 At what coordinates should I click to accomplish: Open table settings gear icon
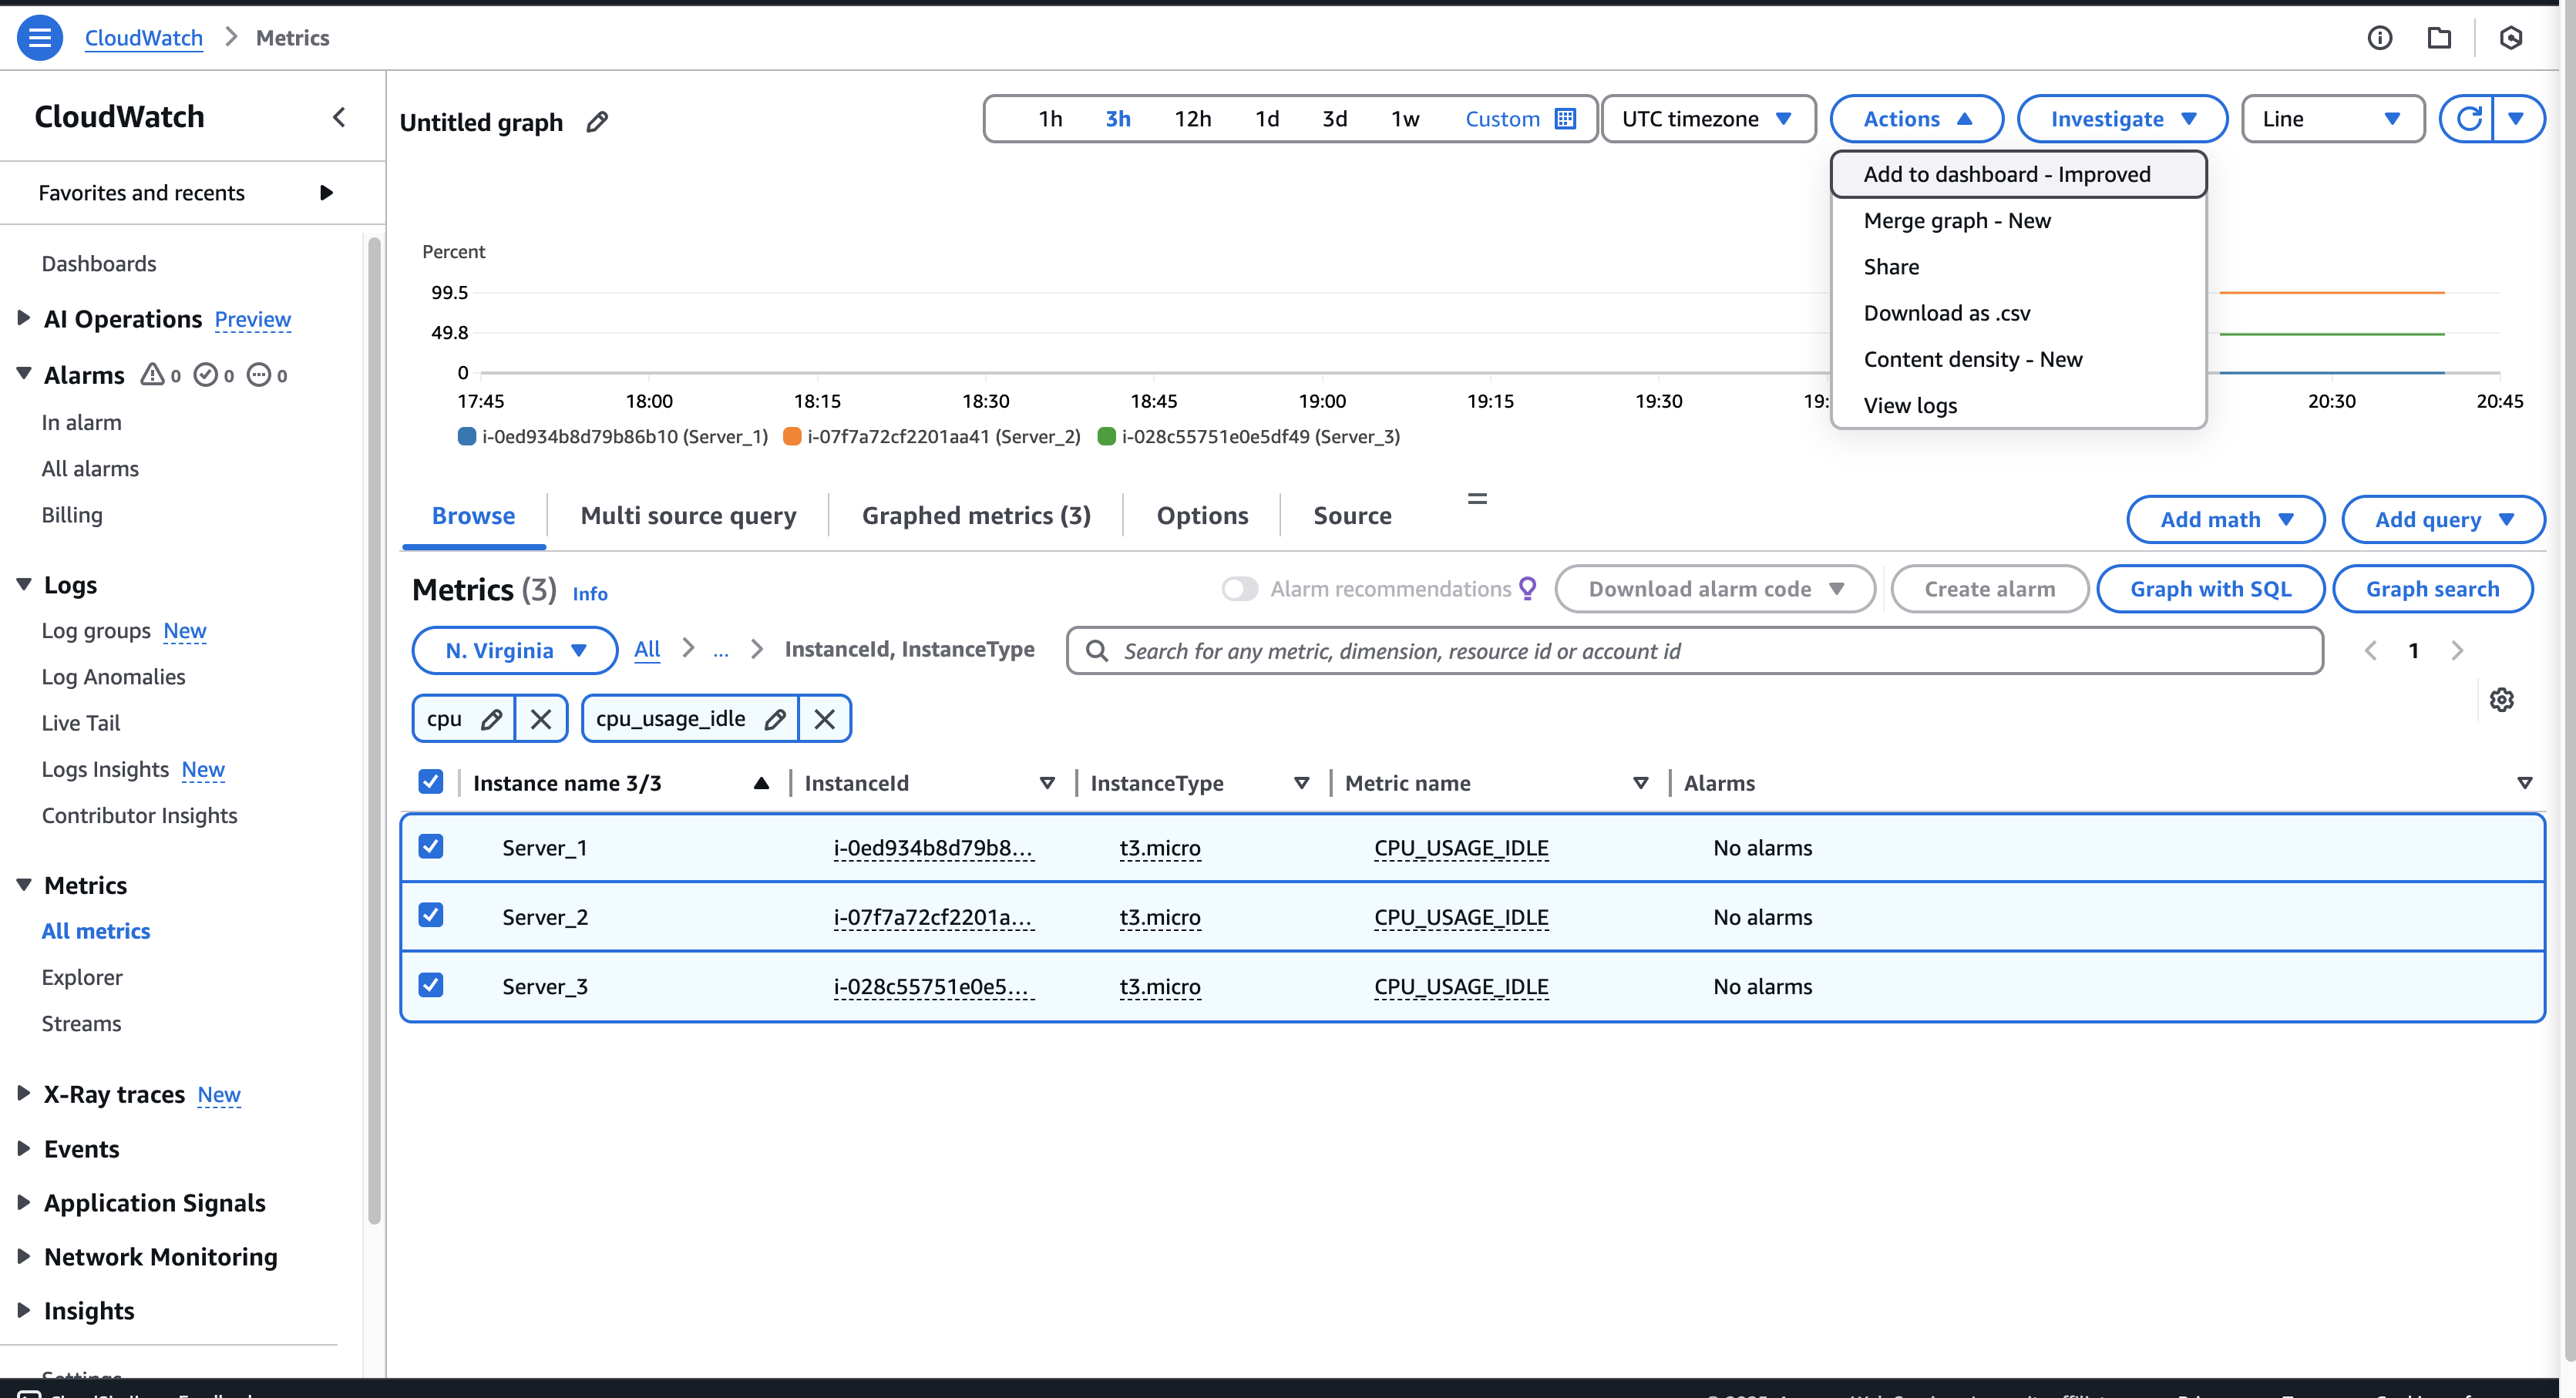coord(2501,700)
